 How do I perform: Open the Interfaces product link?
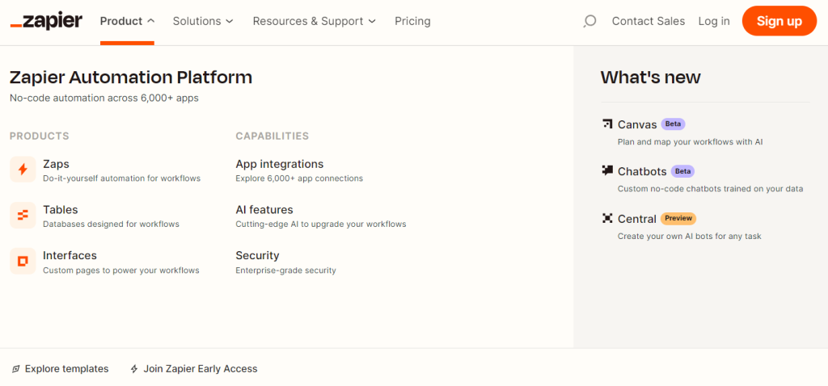coord(70,256)
